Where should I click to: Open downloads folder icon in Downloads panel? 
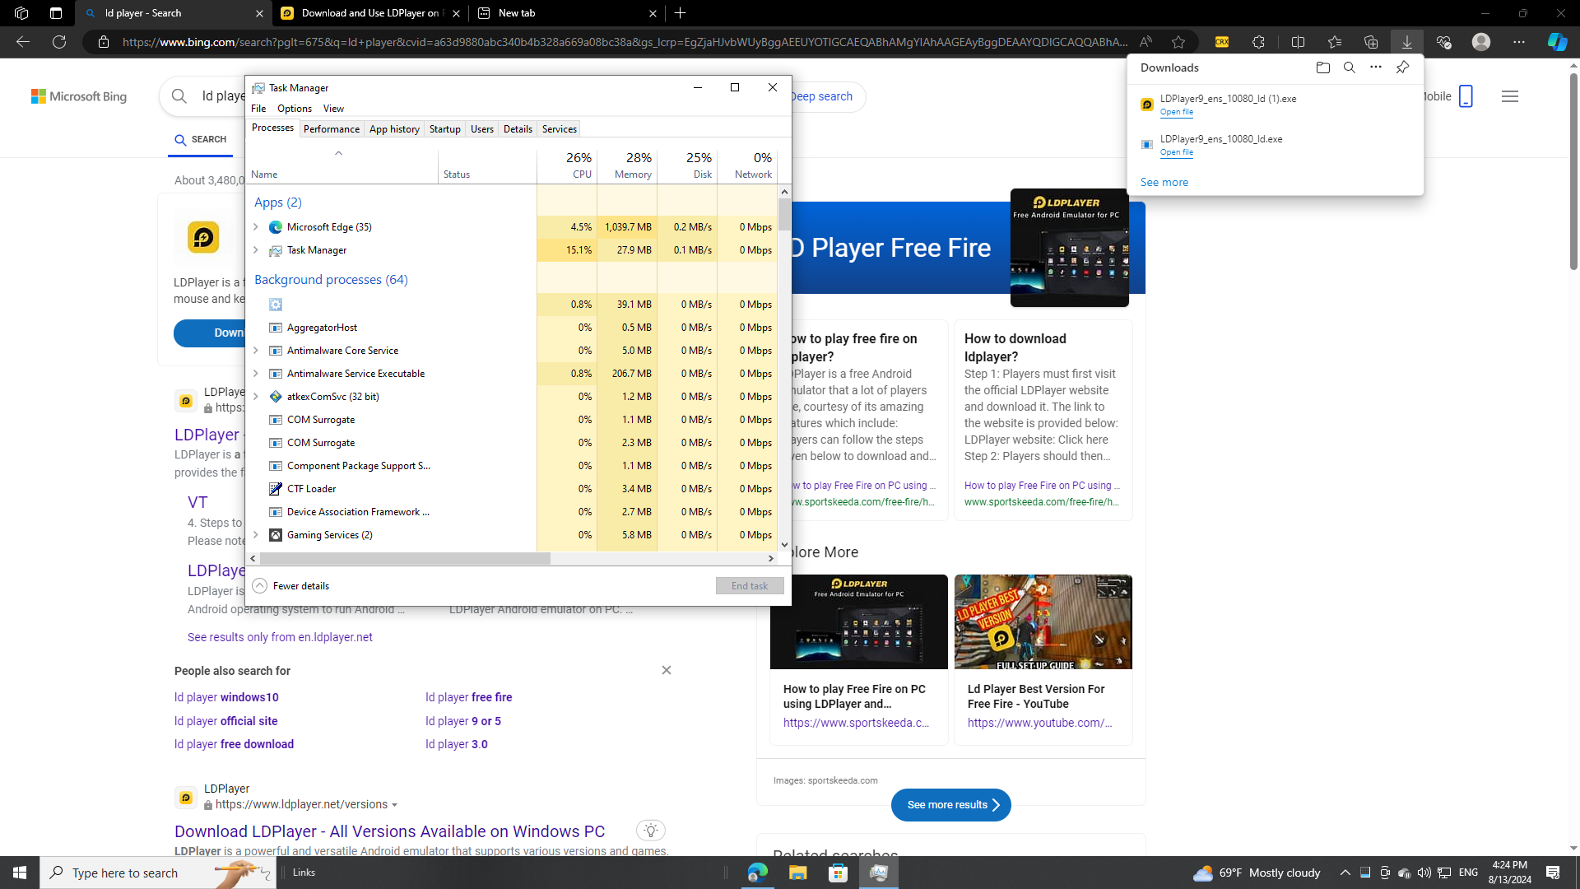tap(1322, 67)
